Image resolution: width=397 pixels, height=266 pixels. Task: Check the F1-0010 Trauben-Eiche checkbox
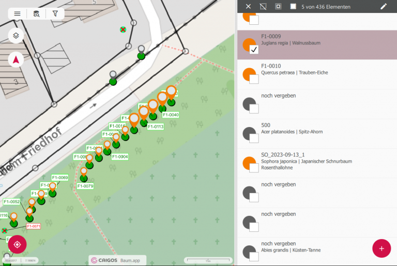[254, 79]
